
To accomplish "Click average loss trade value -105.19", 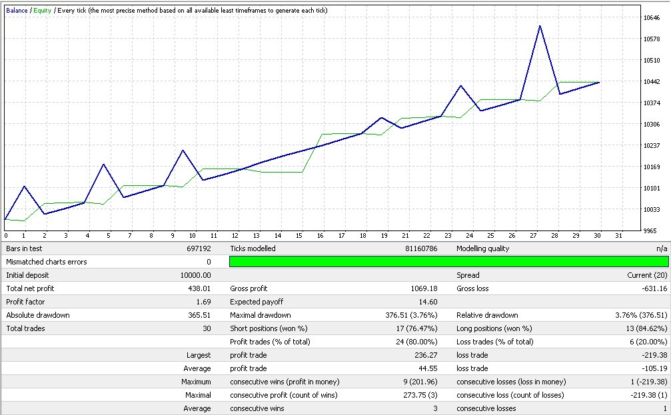I will [654, 368].
